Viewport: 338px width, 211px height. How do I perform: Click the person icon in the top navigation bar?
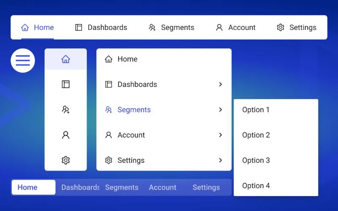pos(219,27)
